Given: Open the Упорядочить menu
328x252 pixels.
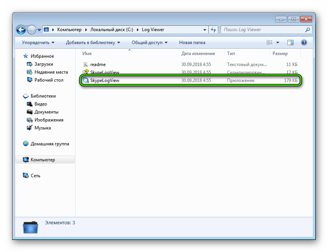Looking at the screenshot, I should [38, 43].
